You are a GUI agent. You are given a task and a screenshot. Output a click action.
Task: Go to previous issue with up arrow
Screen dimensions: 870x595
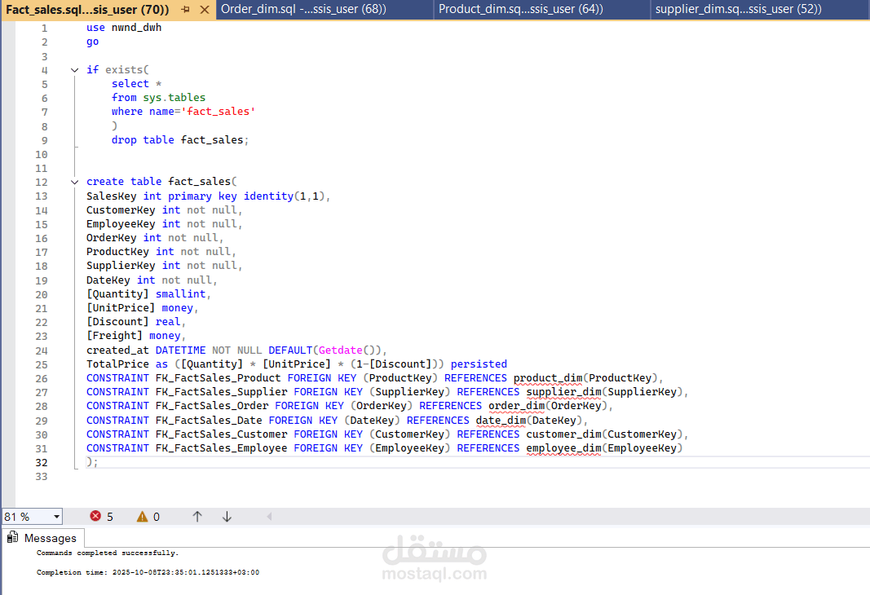coord(197,517)
